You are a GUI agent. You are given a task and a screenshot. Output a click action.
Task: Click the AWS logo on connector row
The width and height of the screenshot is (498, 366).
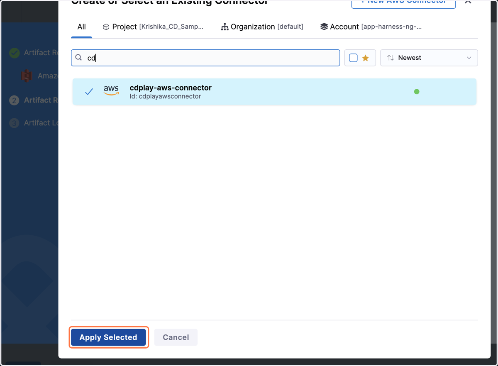click(x=111, y=91)
